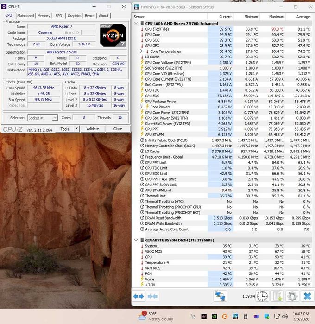Screen dimensions: 315x324
Task: Click the Current column header
Action: [x=220, y=17]
